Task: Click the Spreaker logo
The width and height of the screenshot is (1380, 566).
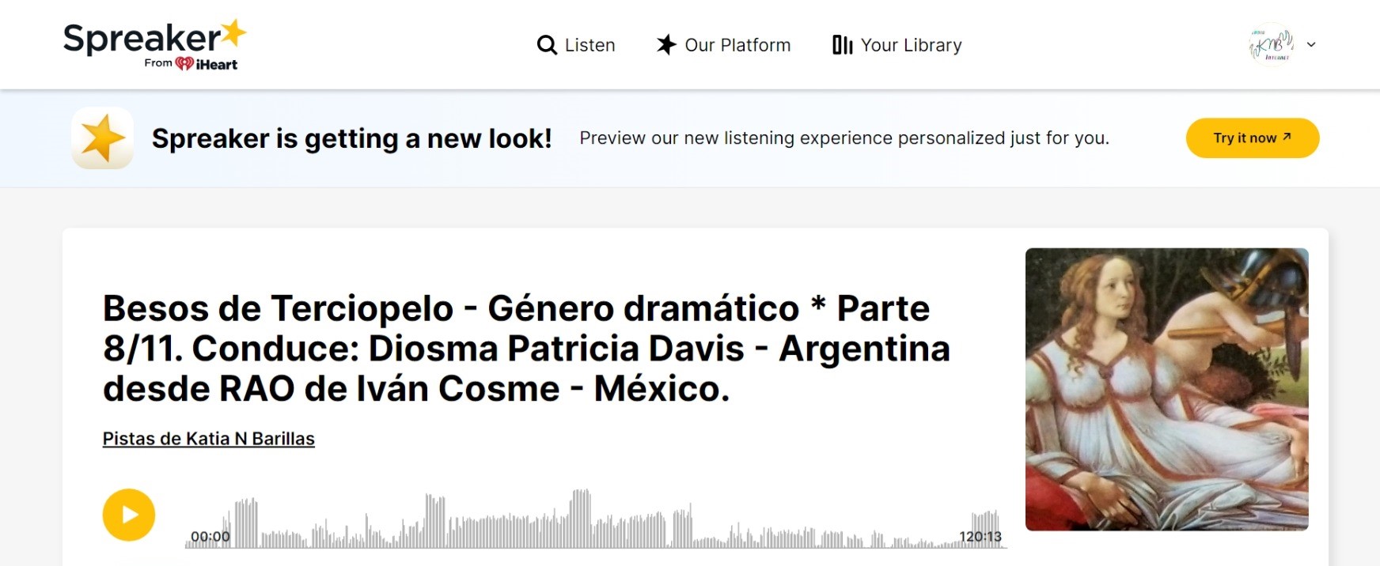Action: click(x=155, y=44)
